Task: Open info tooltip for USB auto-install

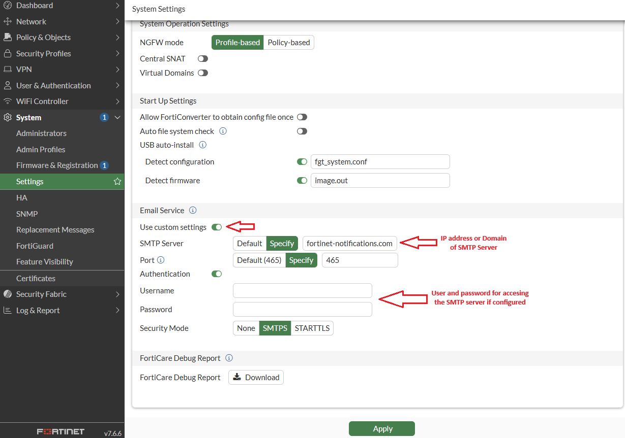Action: click(x=202, y=145)
